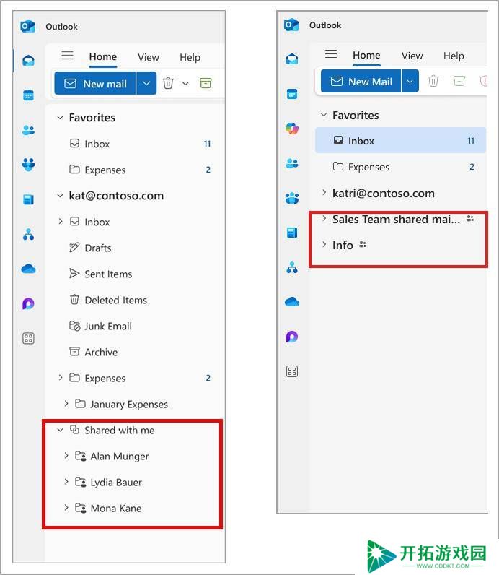Open People icon in left Outlook window sidebar
This screenshot has width=499, height=575.
tap(28, 130)
